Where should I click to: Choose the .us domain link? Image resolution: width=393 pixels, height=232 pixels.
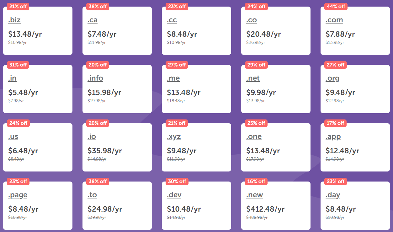click(13, 137)
